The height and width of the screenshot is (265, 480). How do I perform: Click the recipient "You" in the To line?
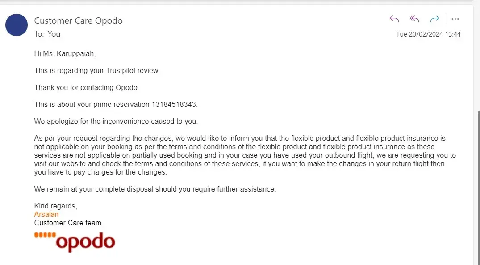pos(54,34)
